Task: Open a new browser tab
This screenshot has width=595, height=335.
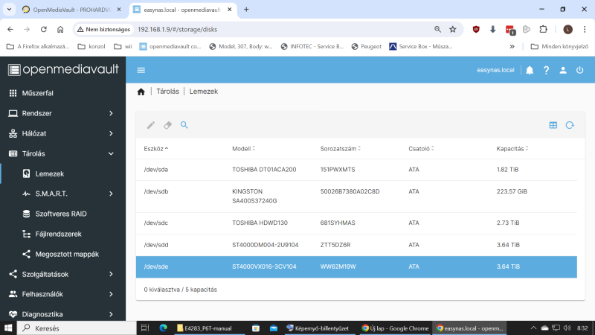Action: [x=246, y=10]
